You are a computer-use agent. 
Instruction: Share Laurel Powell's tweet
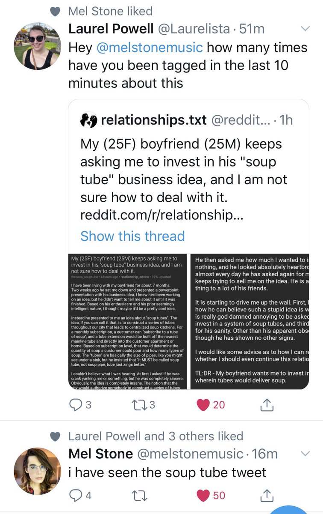tap(266, 405)
